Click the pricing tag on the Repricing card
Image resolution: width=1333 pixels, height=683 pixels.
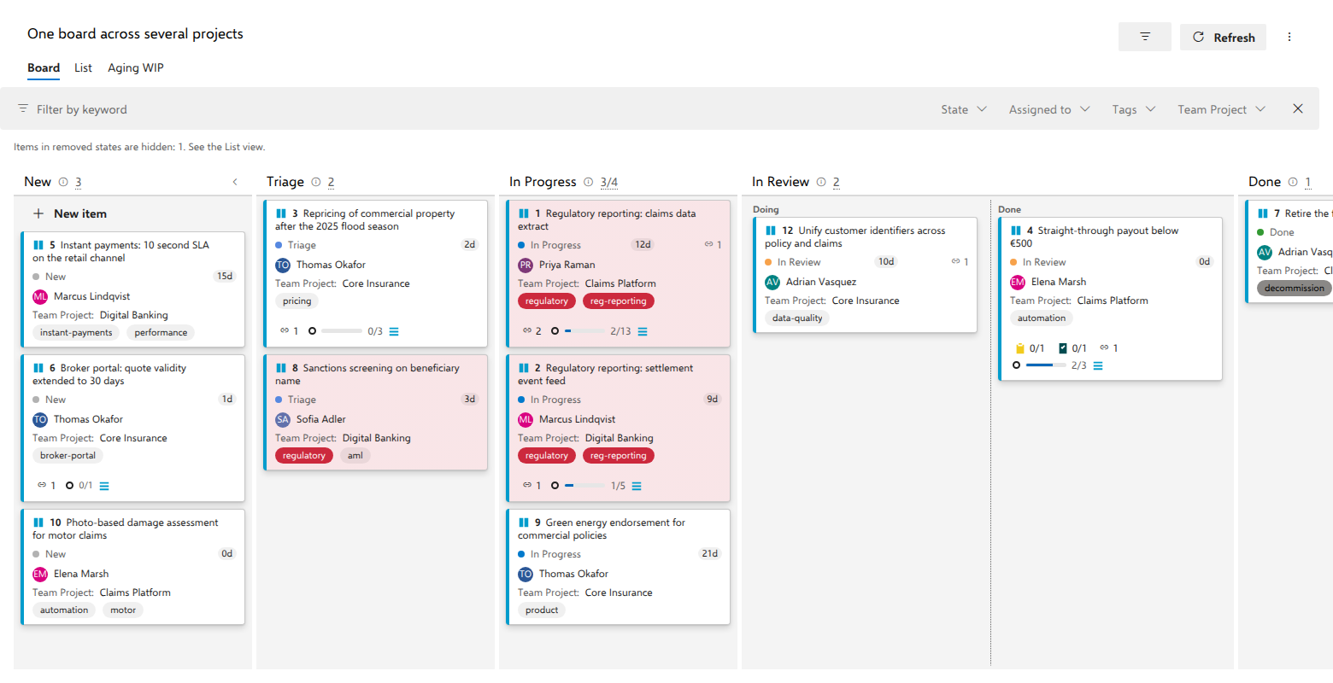pyautogui.click(x=297, y=301)
